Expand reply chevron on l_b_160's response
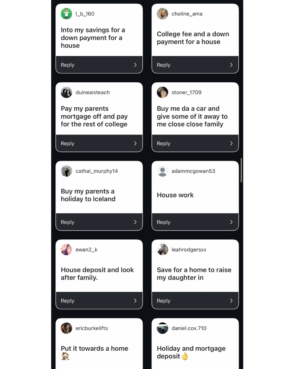 point(135,65)
